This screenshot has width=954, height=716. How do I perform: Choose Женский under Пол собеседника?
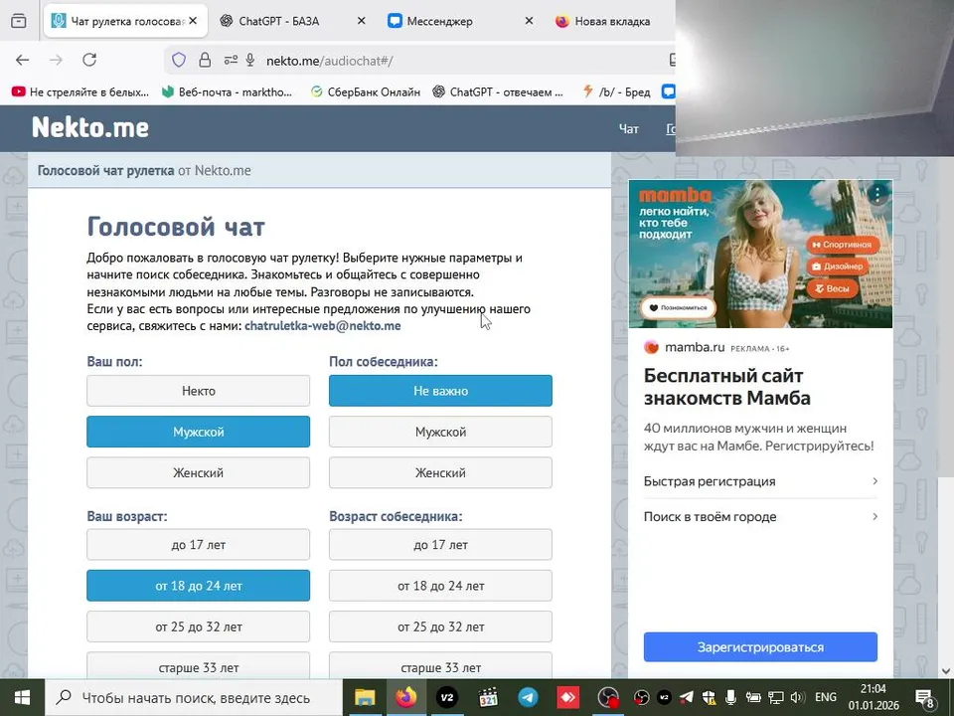click(440, 472)
